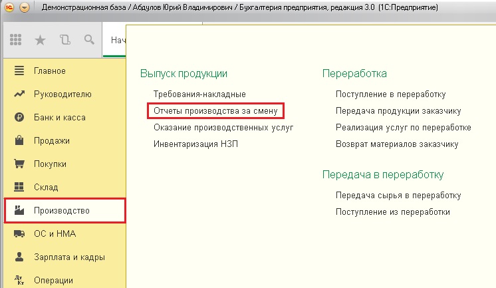The width and height of the screenshot is (496, 288).
Task: Open the sections grid menu icon
Action: click(17, 41)
